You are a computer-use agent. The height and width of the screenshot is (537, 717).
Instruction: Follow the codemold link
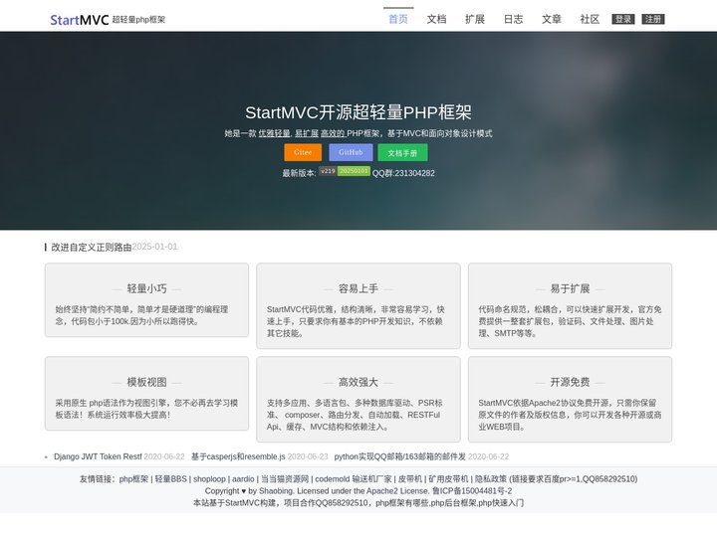click(333, 479)
